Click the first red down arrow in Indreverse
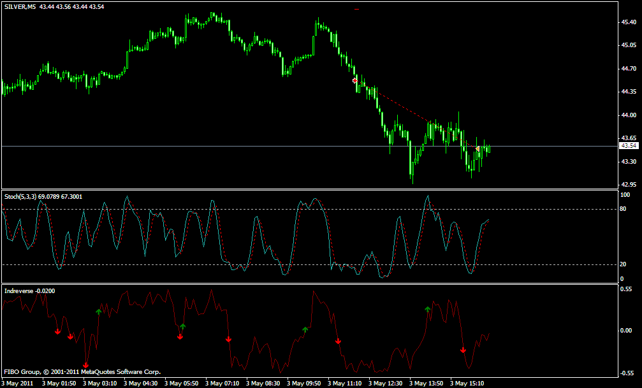This screenshot has height=388, width=642. point(58,331)
